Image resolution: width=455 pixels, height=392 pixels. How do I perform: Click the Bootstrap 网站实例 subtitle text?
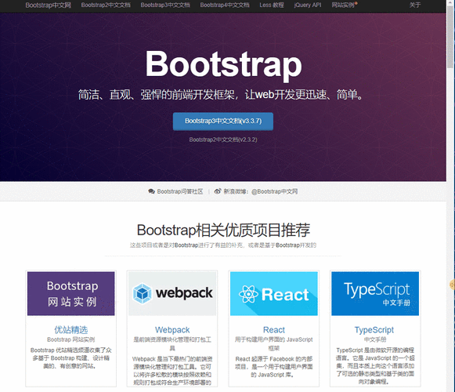[x=71, y=339]
